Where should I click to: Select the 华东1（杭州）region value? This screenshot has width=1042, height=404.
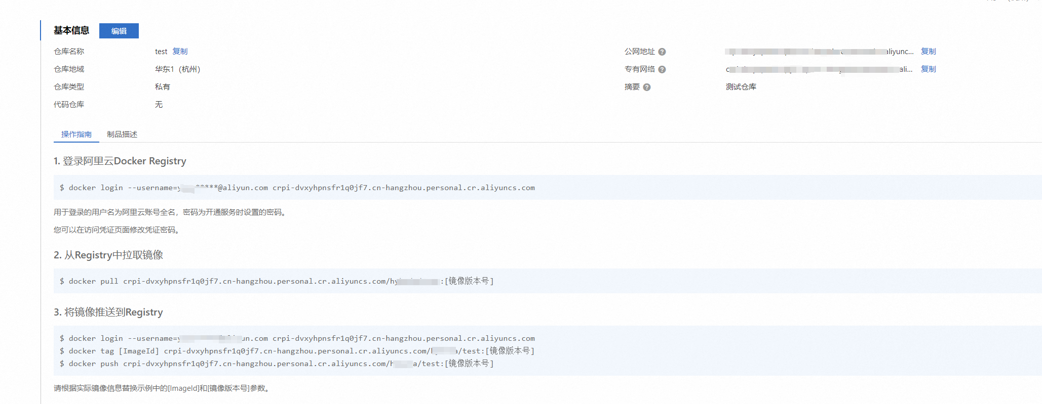click(x=178, y=69)
